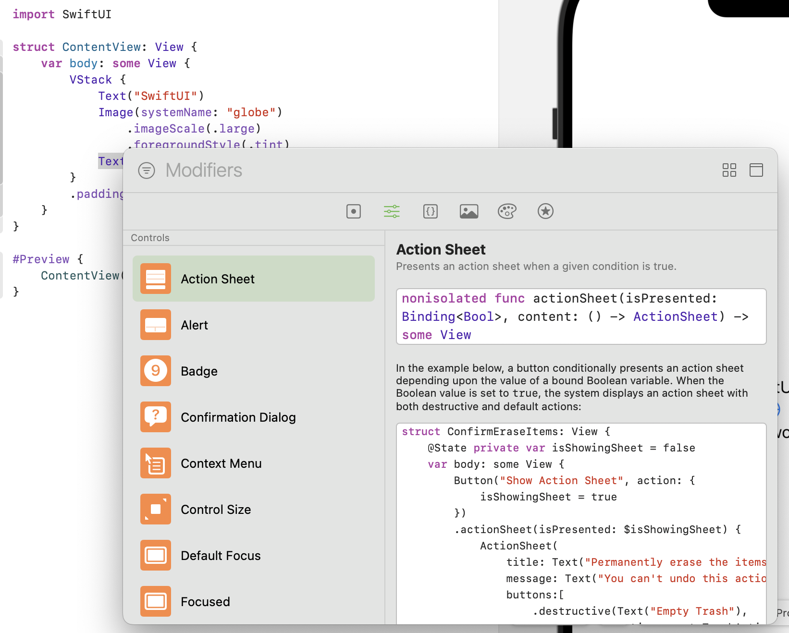
Task: Click the Alert orange icon
Action: pos(156,325)
